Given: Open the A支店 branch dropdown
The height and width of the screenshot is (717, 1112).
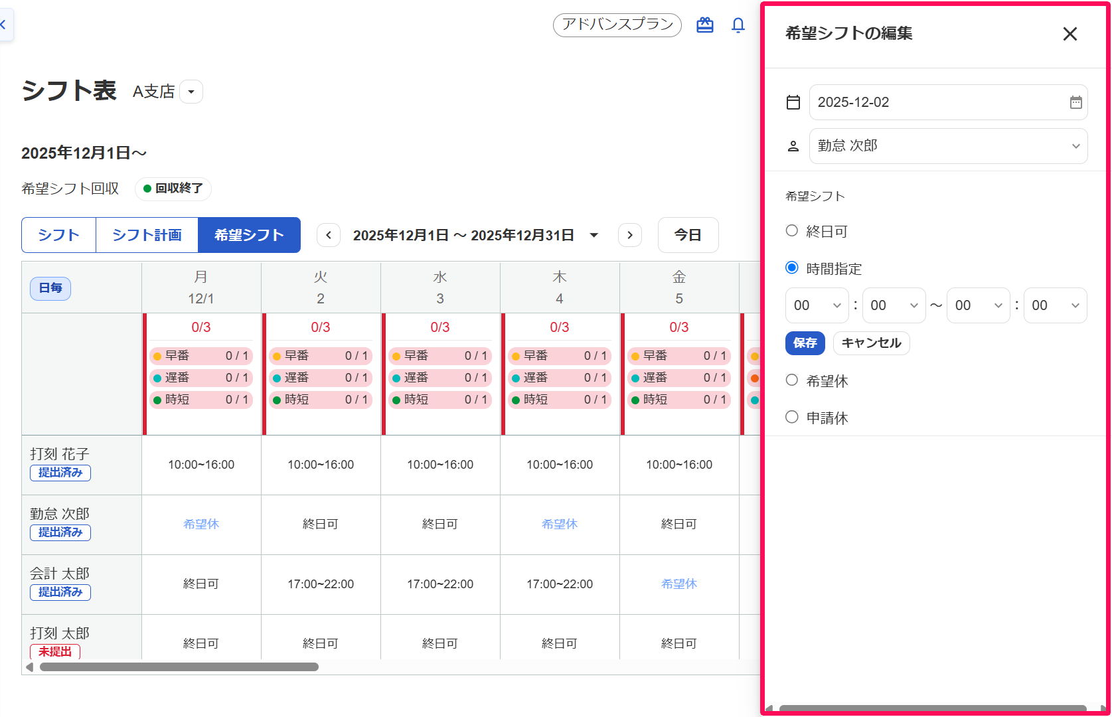Looking at the screenshot, I should pyautogui.click(x=191, y=92).
